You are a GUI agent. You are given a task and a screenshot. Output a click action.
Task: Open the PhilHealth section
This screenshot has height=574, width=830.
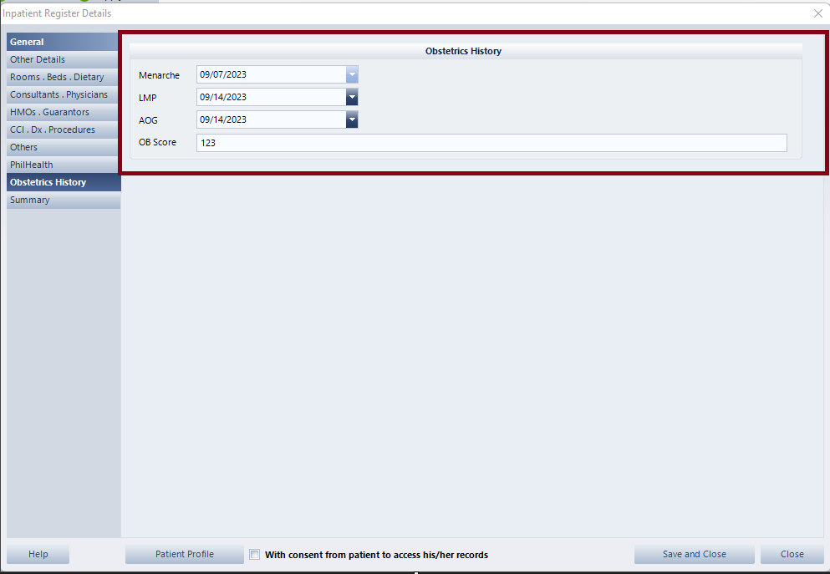63,165
